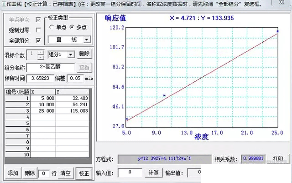This screenshot has width=292, height=183.
Task: Select table cell Y value 54.241
Action: [73, 104]
